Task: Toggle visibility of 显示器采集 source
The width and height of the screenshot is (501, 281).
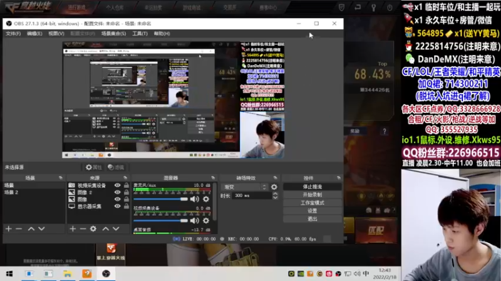Action: (x=118, y=207)
